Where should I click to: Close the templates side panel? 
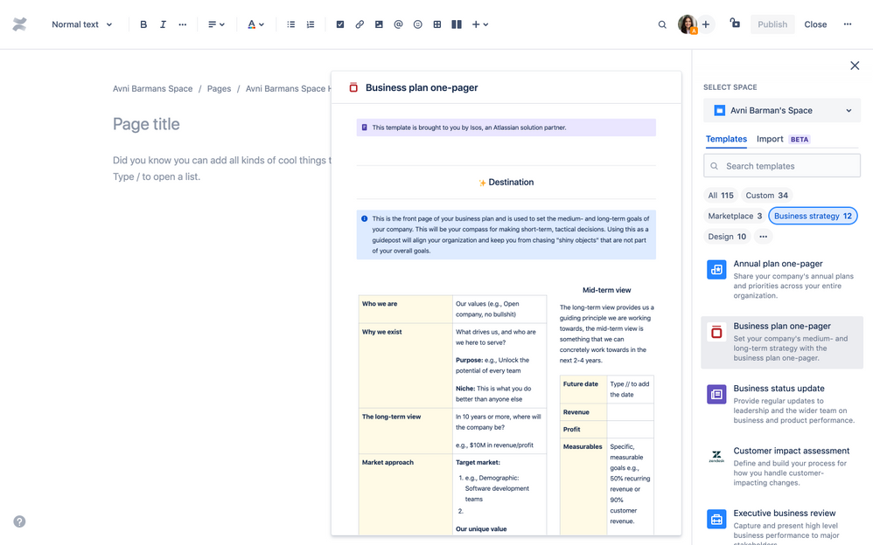[855, 66]
